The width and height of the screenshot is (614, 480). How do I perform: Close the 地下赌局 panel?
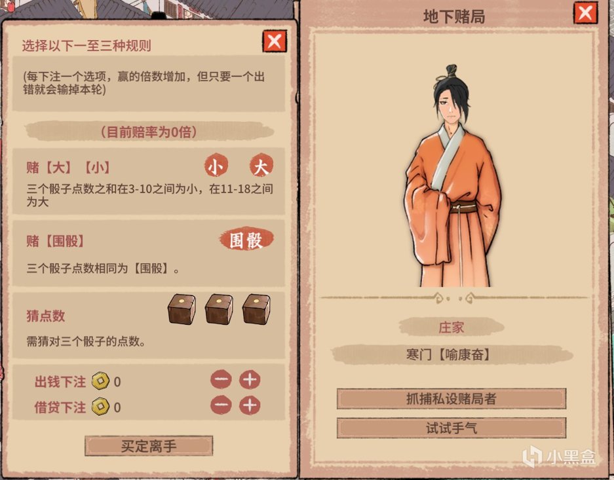click(x=585, y=13)
